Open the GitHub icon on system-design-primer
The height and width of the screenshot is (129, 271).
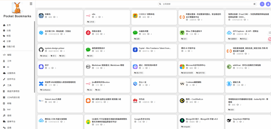[x=41, y=50]
